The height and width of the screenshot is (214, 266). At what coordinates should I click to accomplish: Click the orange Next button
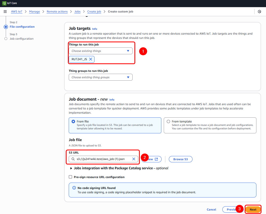pos(253,209)
